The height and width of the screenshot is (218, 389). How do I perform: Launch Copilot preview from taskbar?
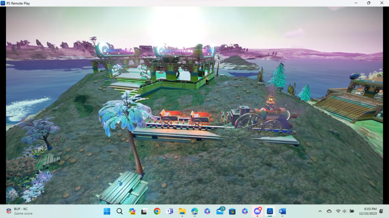[x=132, y=211]
